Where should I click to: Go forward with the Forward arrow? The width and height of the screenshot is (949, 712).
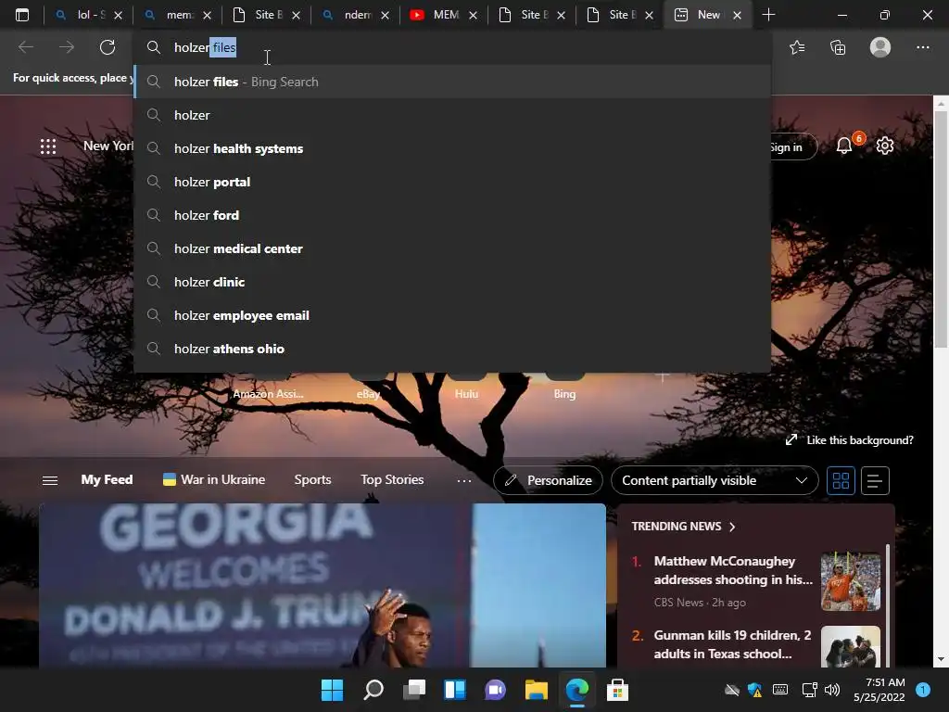click(67, 47)
